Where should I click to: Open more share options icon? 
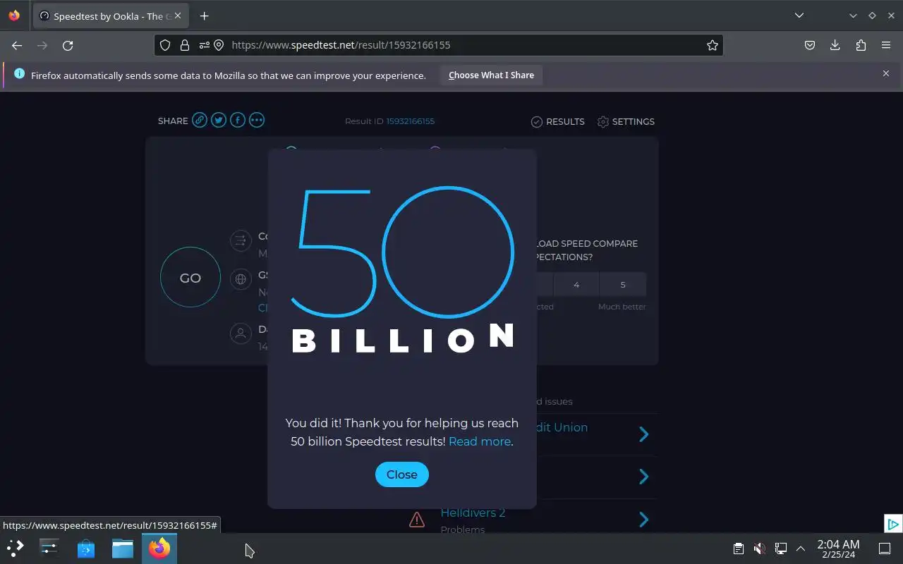click(257, 121)
